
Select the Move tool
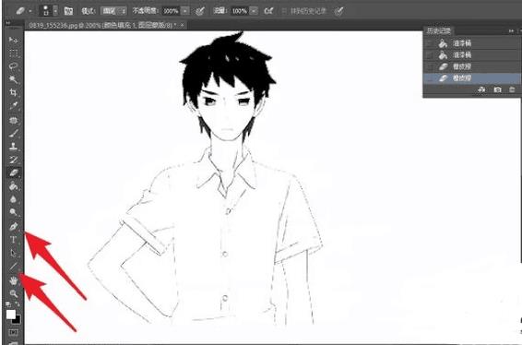pyautogui.click(x=13, y=40)
